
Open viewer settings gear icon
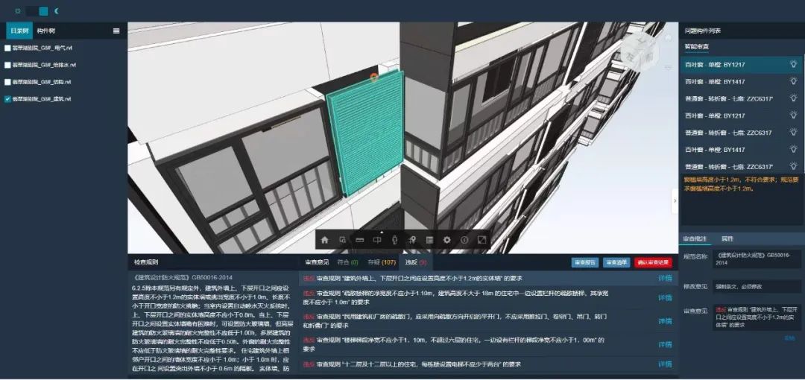pyautogui.click(x=447, y=240)
